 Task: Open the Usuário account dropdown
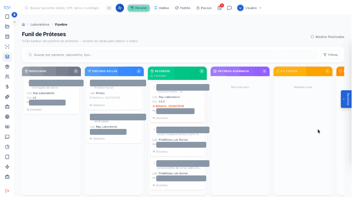tap(250, 8)
